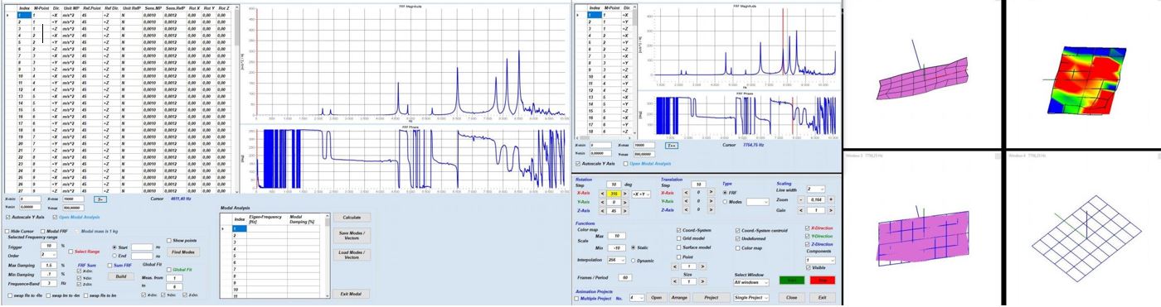Expand the Select Window dropdown showing All windows
The height and width of the screenshot is (307, 1161).
point(751,282)
